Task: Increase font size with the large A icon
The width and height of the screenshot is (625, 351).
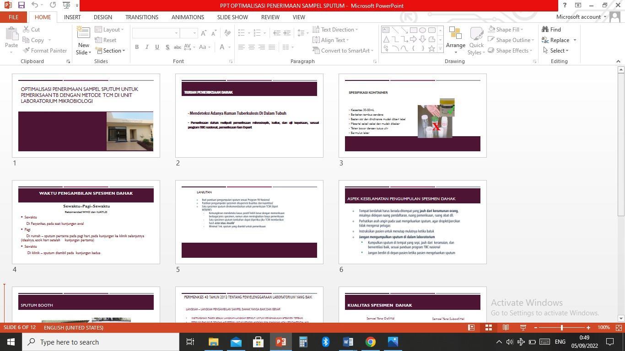Action: pos(204,33)
